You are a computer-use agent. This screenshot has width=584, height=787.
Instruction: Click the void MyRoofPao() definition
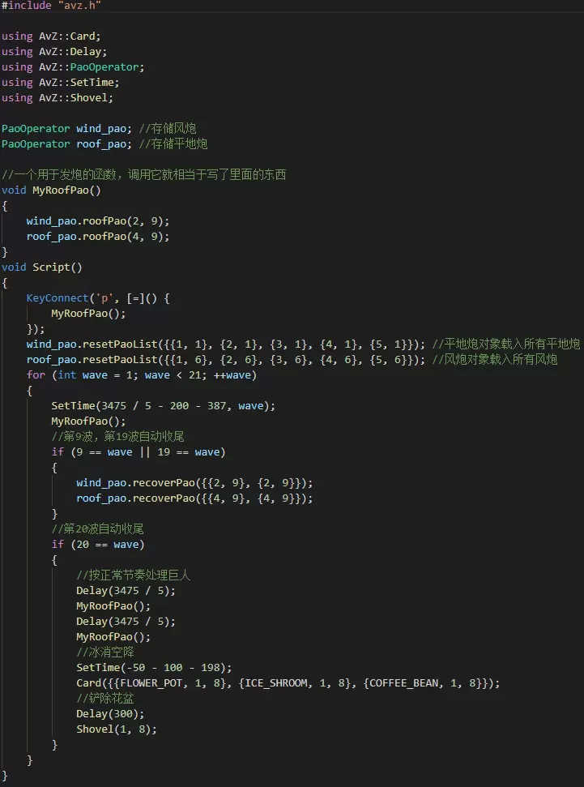[x=51, y=190]
